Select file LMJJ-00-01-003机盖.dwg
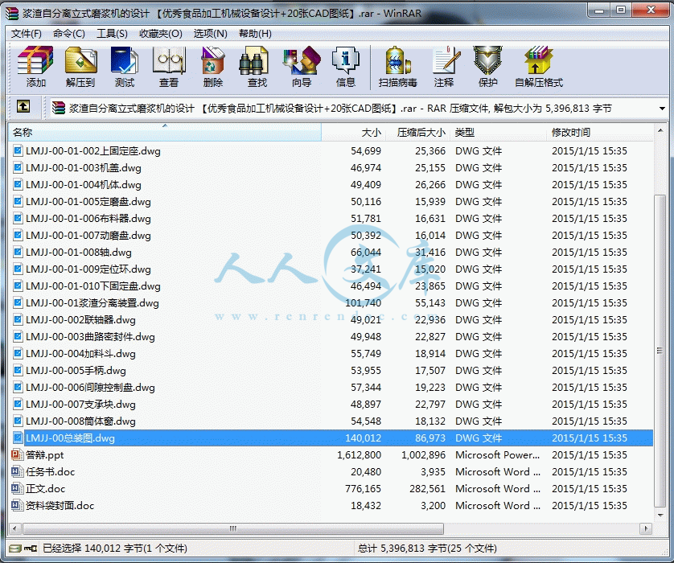The image size is (674, 563). coord(84,167)
